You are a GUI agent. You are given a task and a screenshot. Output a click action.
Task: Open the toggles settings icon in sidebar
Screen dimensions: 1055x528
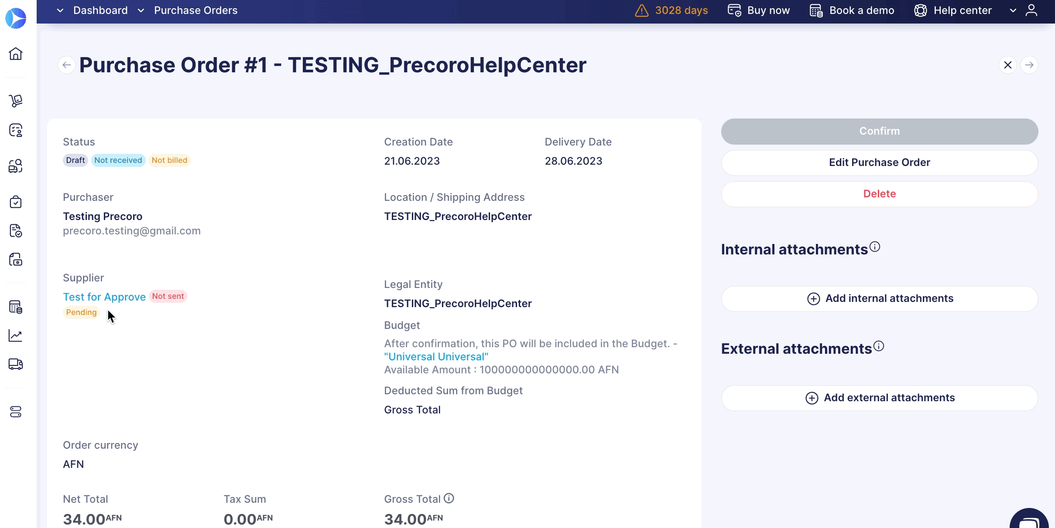16,412
